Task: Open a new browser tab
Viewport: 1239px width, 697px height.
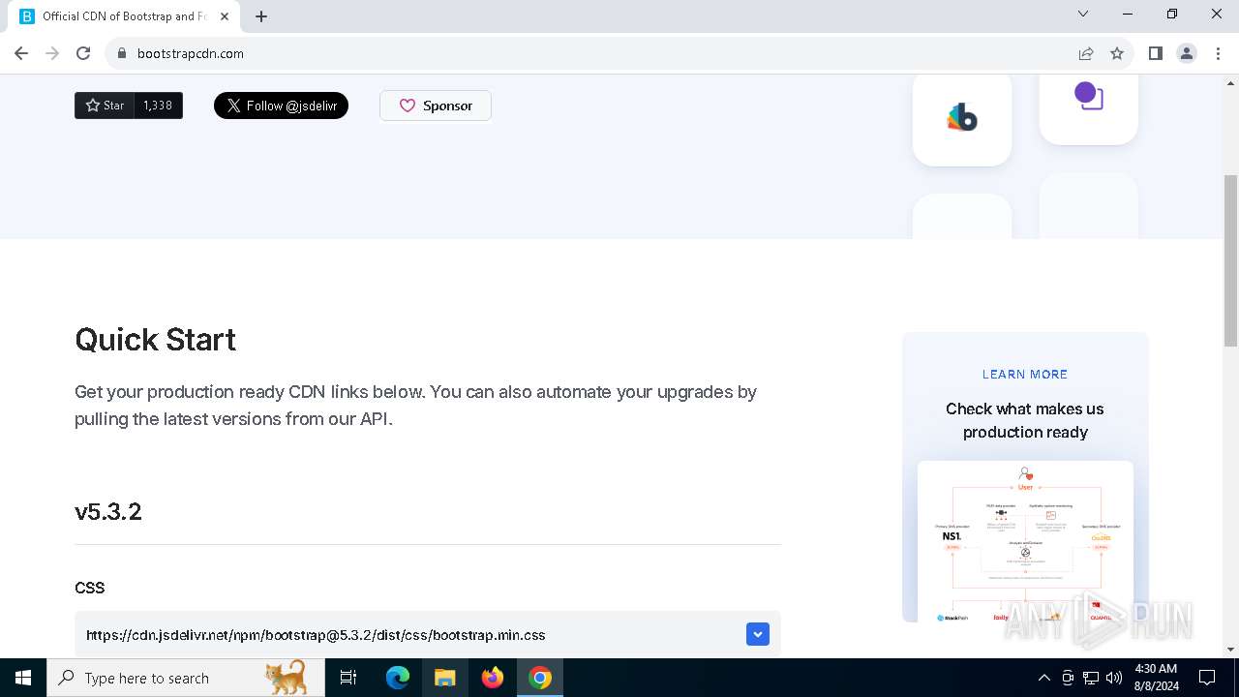Action: 261,16
